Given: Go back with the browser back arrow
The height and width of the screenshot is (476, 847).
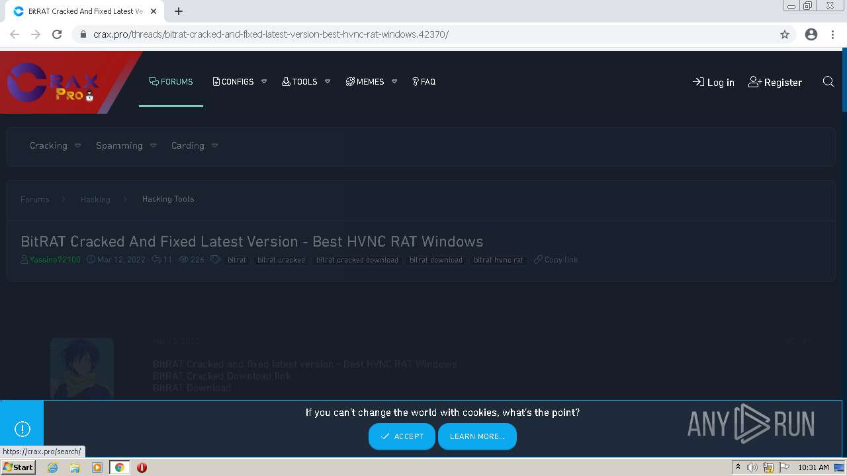Looking at the screenshot, I should tap(15, 34).
